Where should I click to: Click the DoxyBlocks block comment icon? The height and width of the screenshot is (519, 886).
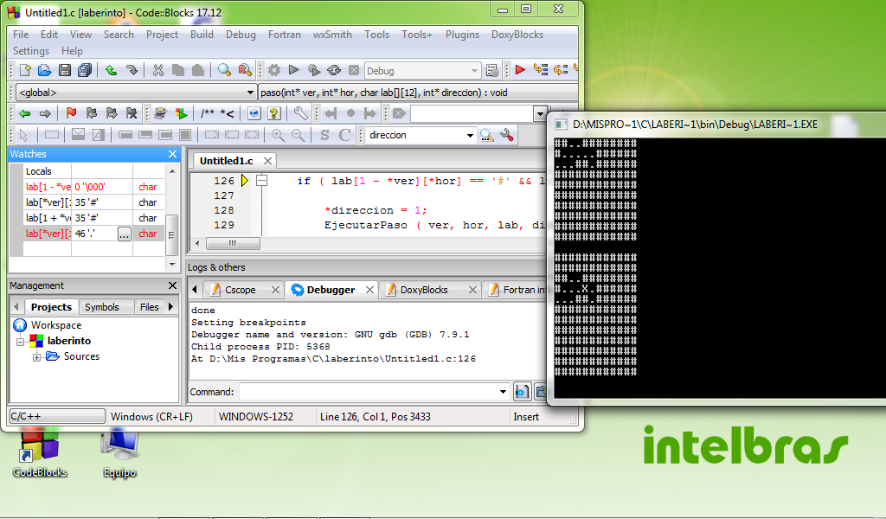tap(208, 113)
